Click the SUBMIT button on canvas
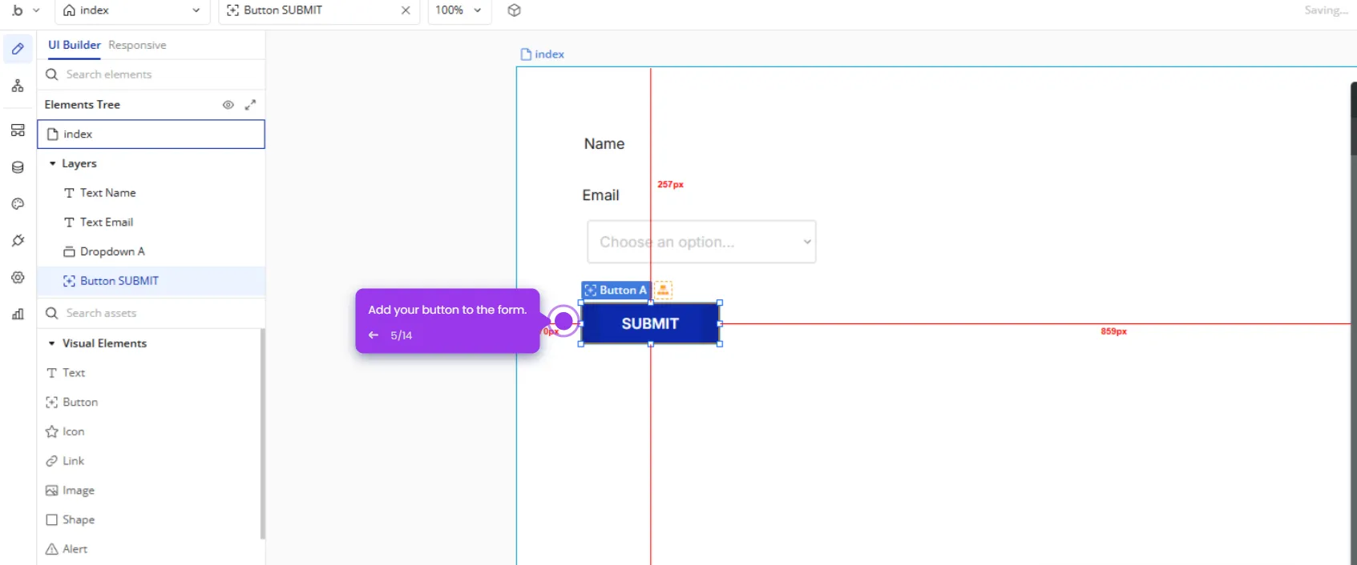The width and height of the screenshot is (1357, 565). 650,323
